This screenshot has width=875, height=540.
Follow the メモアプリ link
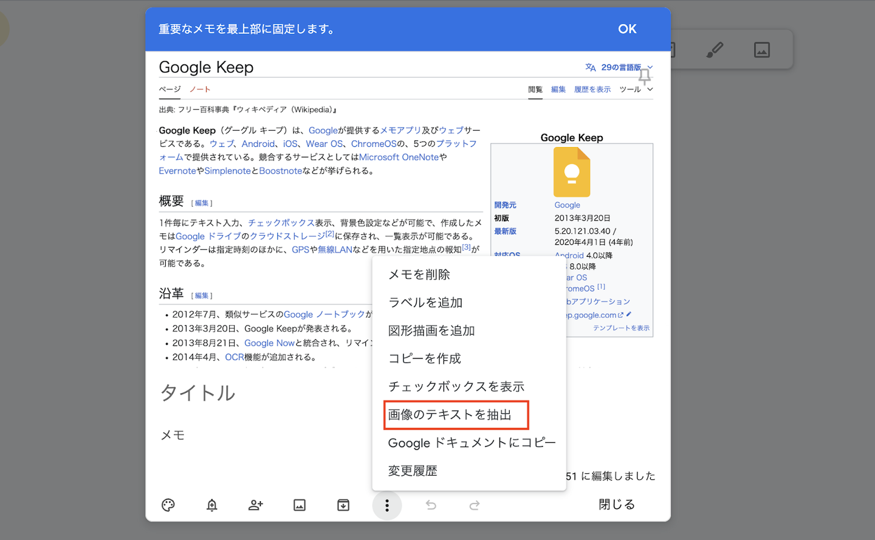[400, 130]
